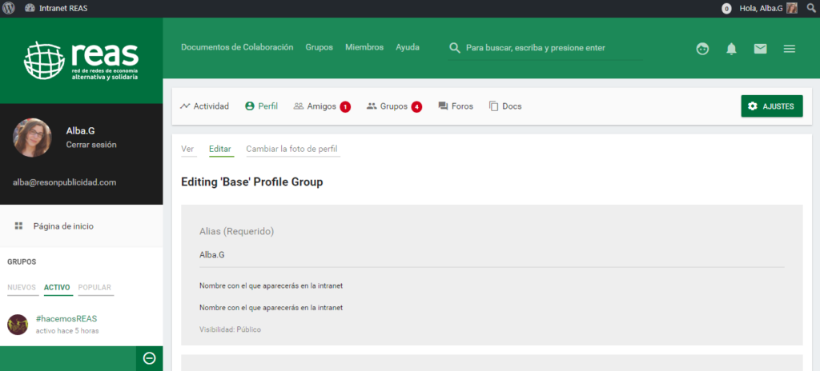
Task: Open the Amigos tab
Action: coord(315,106)
